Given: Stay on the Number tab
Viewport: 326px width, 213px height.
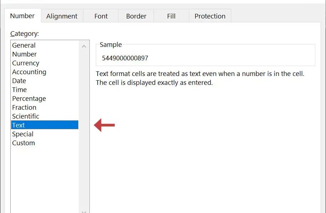Looking at the screenshot, I should 22,16.
